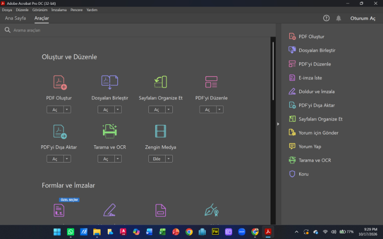Open Yorum için Gönder in the right sidebar
This screenshot has height=239, width=383.
tap(314, 133)
